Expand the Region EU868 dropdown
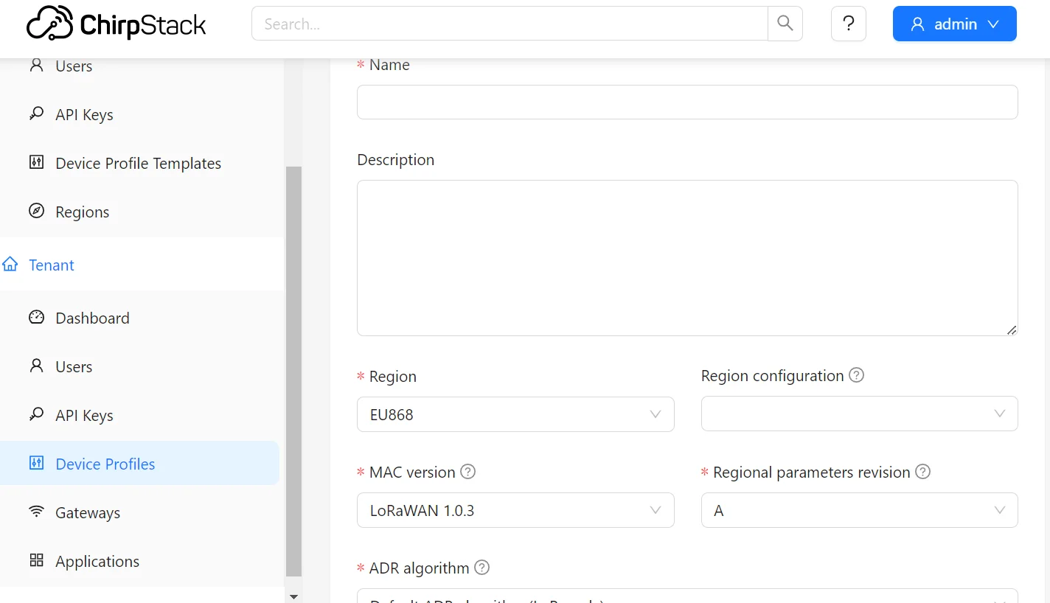 pyautogui.click(x=515, y=414)
